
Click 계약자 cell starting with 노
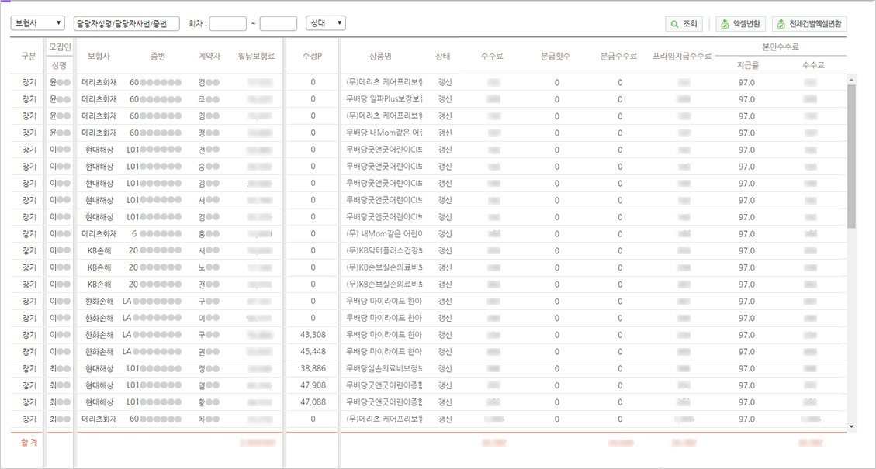click(x=209, y=267)
